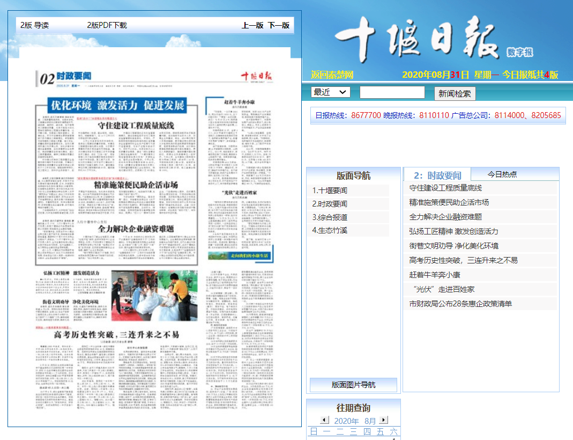Go to 下一版 next page
Image resolution: width=573 pixels, height=440 pixels.
pos(279,25)
